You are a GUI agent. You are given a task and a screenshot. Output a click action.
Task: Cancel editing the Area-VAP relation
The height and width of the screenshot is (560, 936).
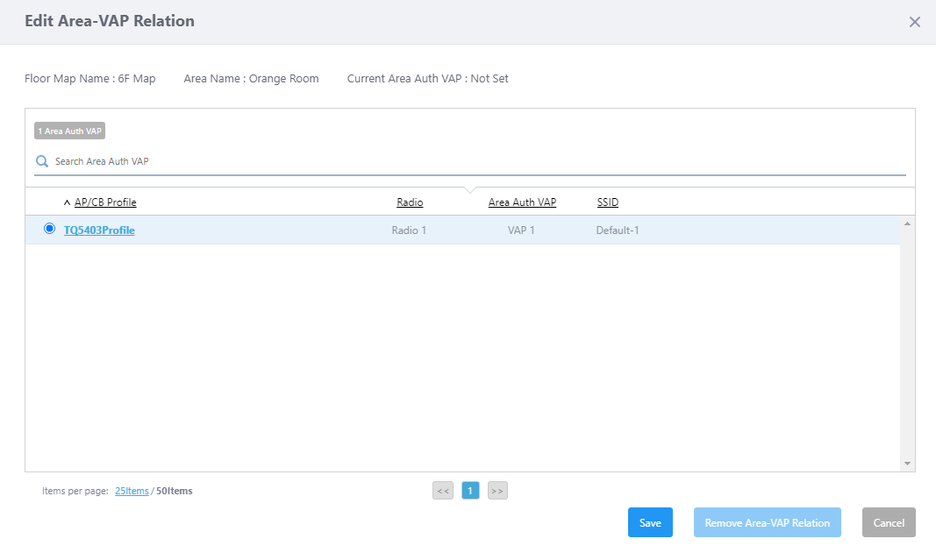(889, 523)
